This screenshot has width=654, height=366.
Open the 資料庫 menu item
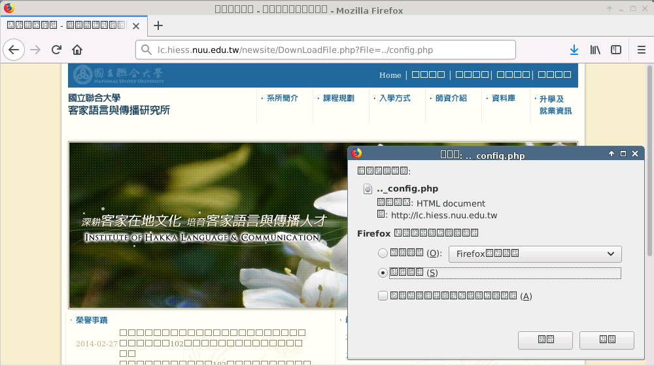[503, 98]
